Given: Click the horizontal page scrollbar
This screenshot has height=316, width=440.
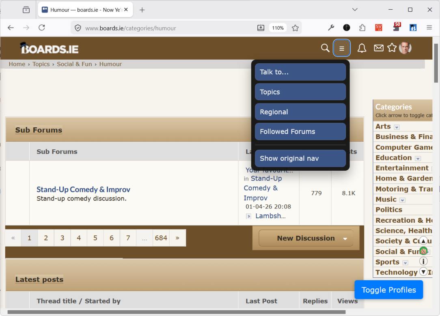Looking at the screenshot, I should point(177,312).
